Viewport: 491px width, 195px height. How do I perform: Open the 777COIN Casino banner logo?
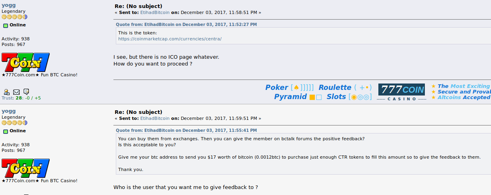[402, 92]
